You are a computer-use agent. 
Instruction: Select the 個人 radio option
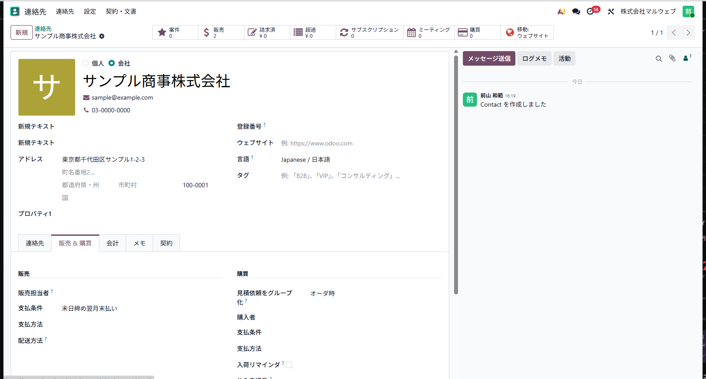(86, 63)
